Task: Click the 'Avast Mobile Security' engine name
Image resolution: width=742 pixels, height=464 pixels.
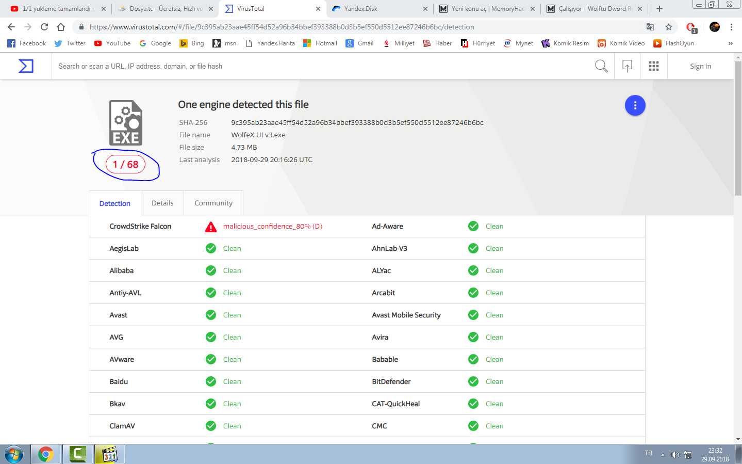Action: click(x=406, y=315)
